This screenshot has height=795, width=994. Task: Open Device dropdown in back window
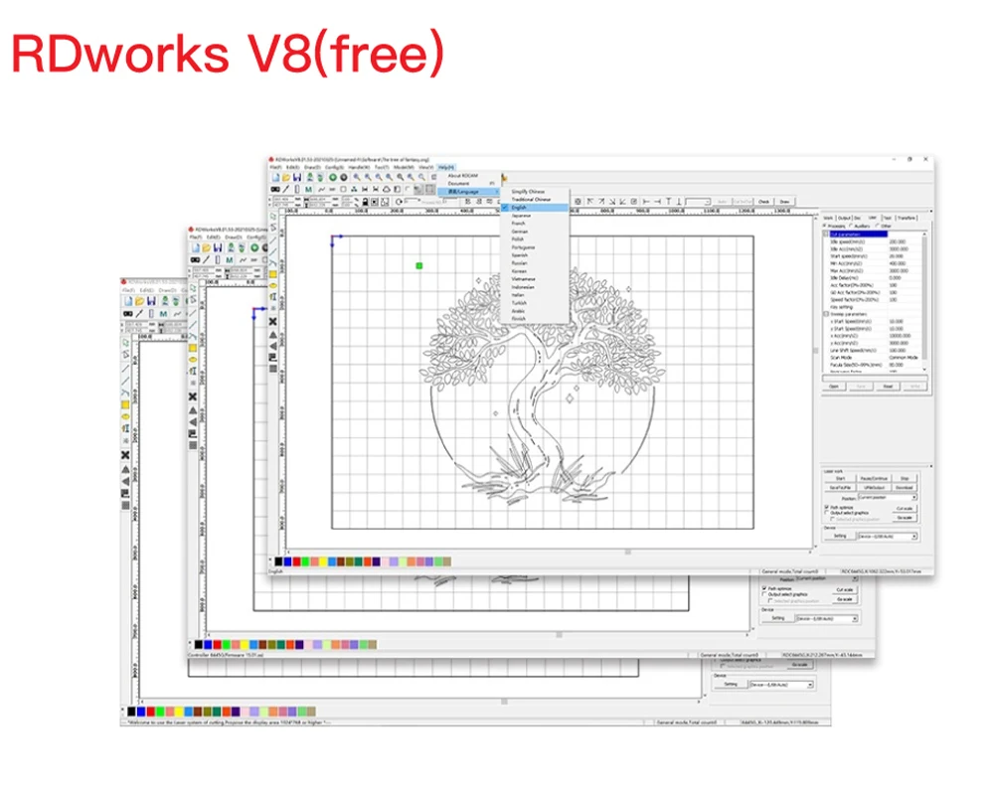pyautogui.click(x=781, y=685)
